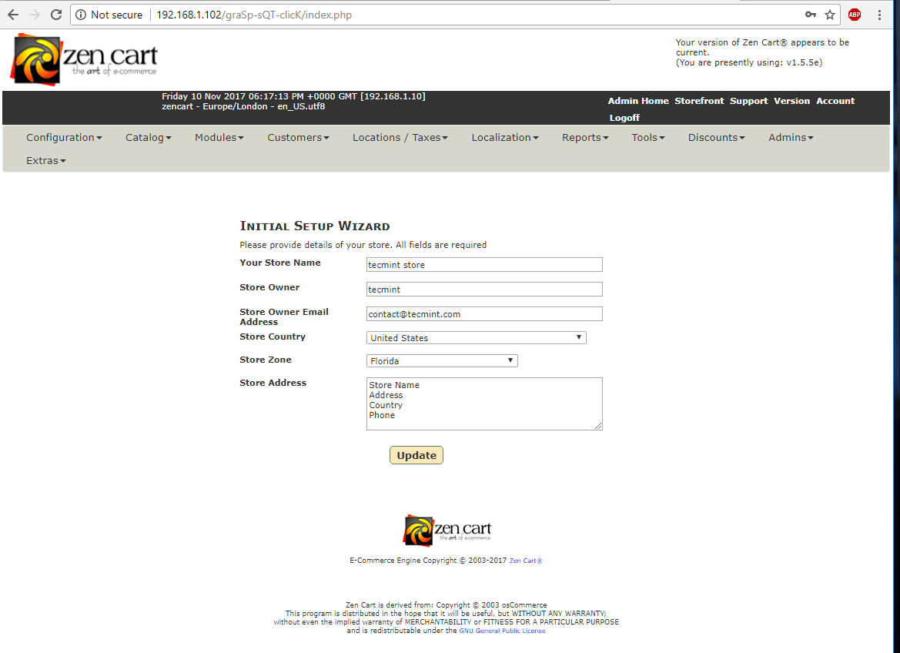Open the Support link
The image size is (900, 653).
(748, 101)
